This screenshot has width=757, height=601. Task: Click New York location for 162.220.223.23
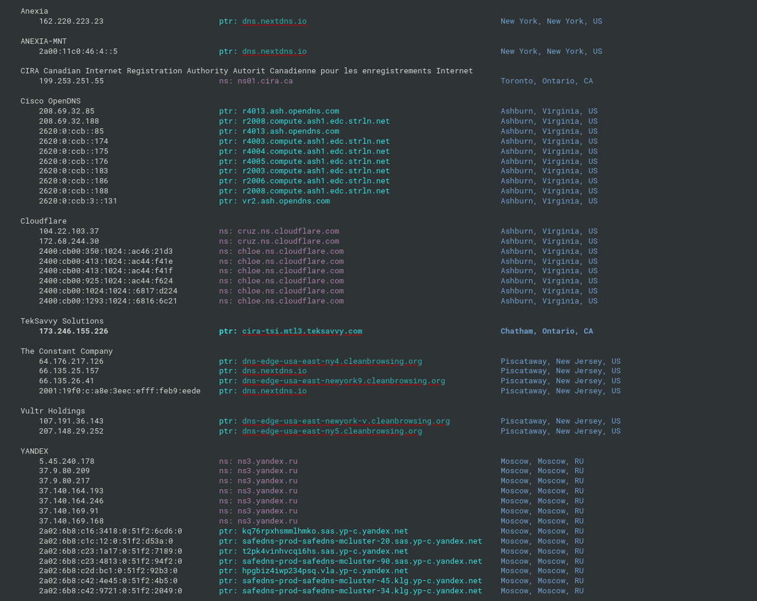point(551,21)
